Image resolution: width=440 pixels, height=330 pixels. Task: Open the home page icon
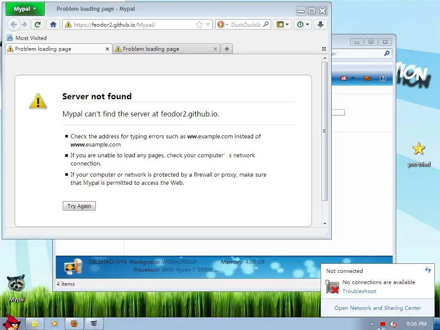53,24
